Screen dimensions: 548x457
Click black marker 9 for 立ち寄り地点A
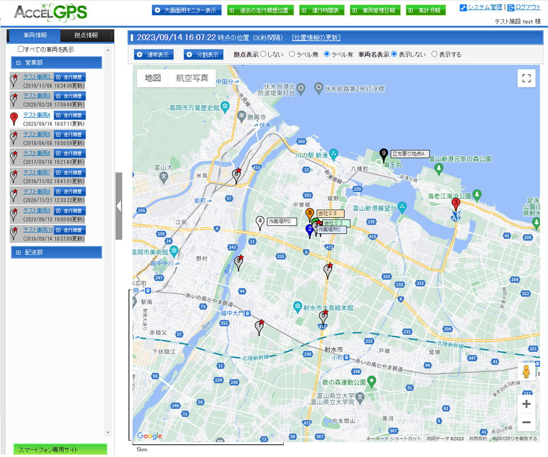coord(384,154)
